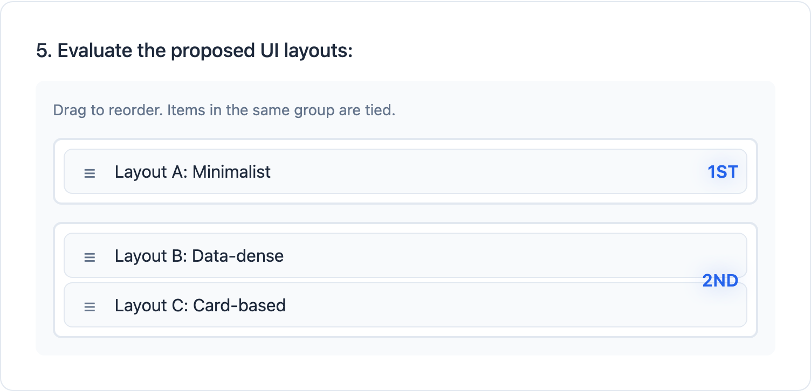The height and width of the screenshot is (391, 811).
Task: Click the word "Minimalist" in Layout A
Action: click(x=231, y=172)
